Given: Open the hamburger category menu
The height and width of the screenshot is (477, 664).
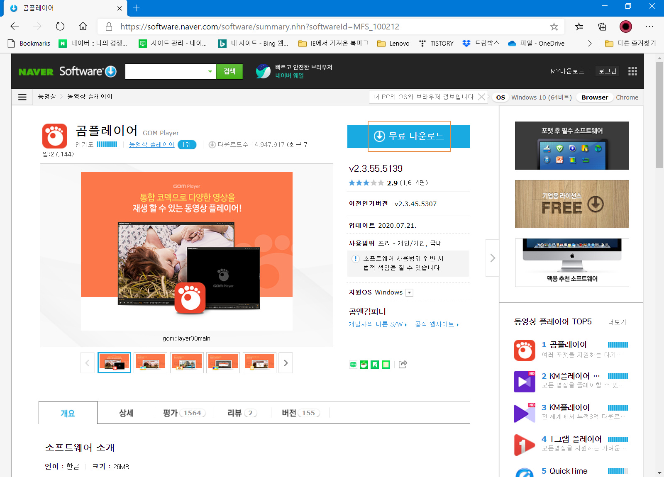Looking at the screenshot, I should (22, 97).
